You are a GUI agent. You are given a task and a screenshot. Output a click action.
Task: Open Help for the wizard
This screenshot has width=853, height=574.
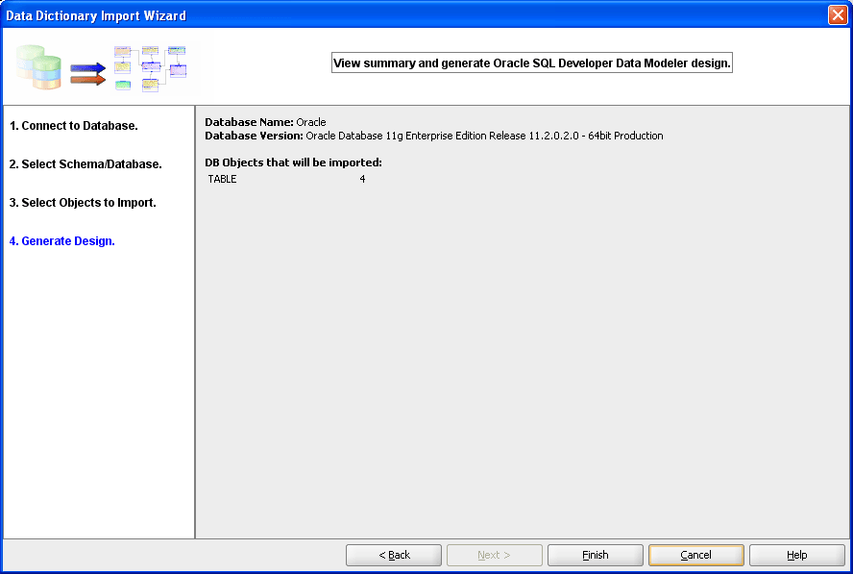pyautogui.click(x=797, y=555)
